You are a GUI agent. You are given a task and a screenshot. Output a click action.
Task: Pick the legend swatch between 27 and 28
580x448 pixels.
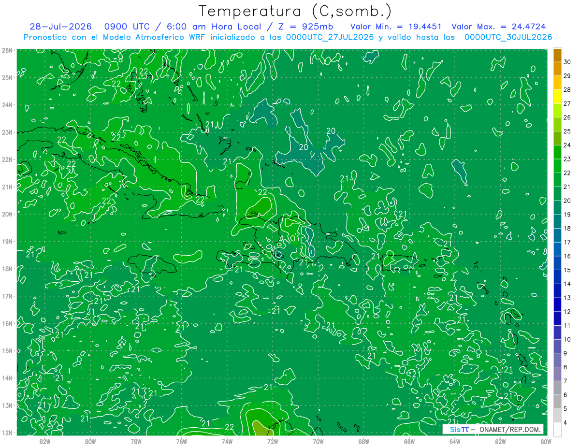pos(557,97)
